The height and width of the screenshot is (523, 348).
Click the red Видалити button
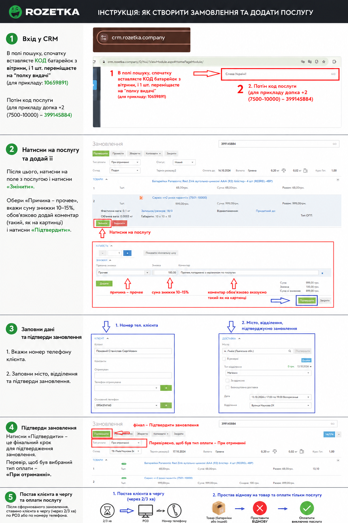coord(119,223)
